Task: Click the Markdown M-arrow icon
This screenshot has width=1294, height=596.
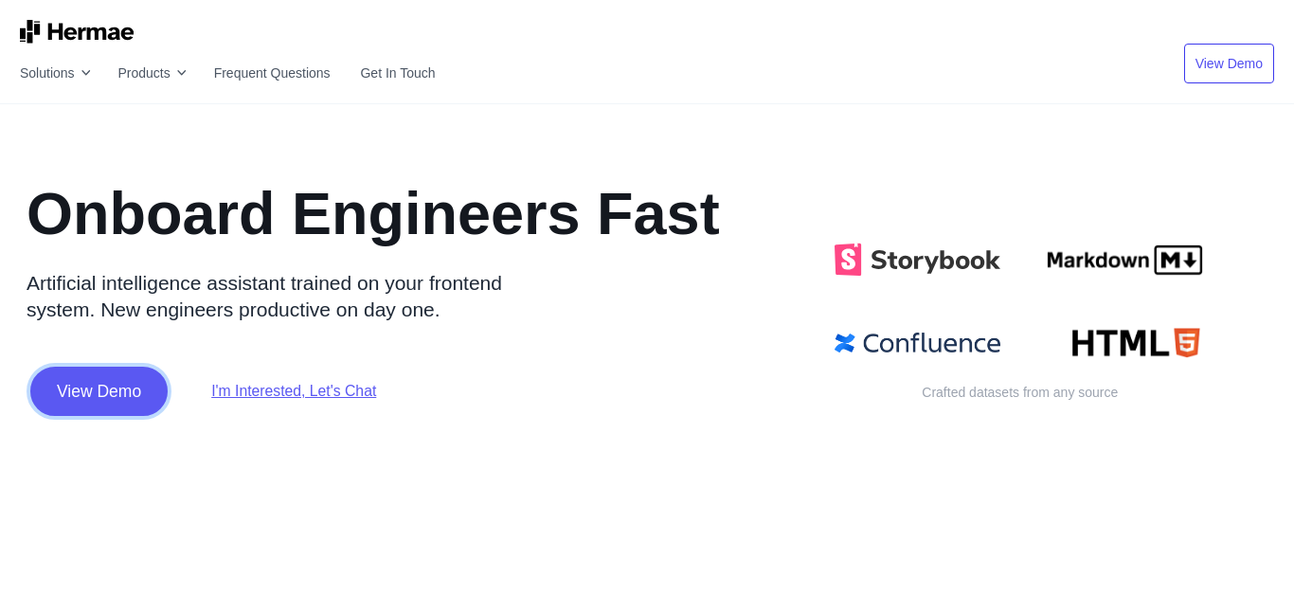Action: [x=1178, y=260]
